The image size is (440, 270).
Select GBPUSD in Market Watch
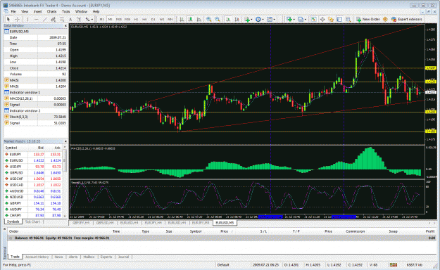point(16,173)
